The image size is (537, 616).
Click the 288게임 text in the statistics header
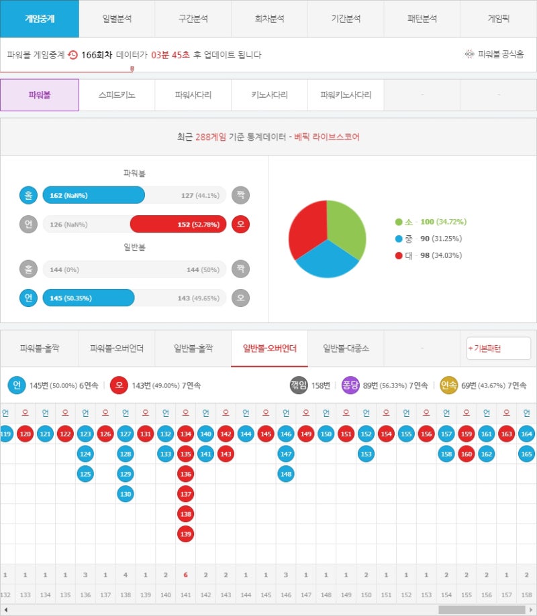pos(211,137)
